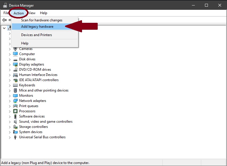Open the Action menu
The image size is (227, 166).
pos(19,13)
